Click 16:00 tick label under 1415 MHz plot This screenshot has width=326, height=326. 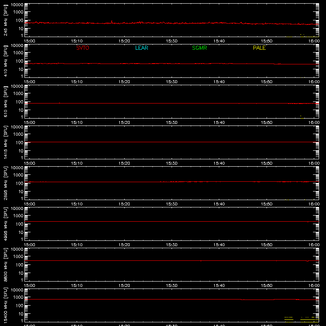click(314, 163)
